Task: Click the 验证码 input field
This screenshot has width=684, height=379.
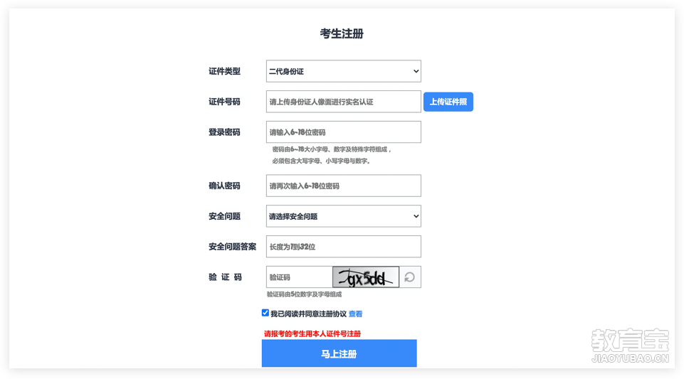Action: click(299, 277)
